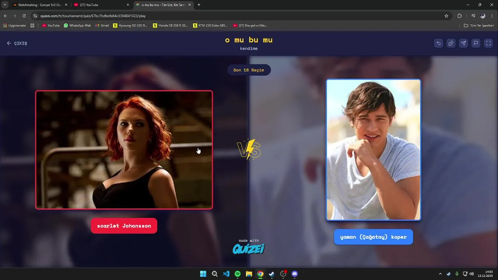This screenshot has width=498, height=280.
Task: Pick the smiling man image card
Action: pos(373,150)
